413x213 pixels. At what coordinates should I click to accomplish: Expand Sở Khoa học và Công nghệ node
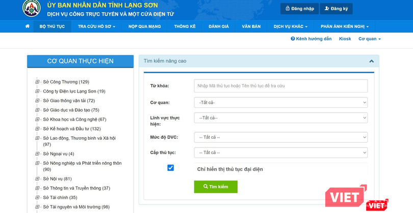pyautogui.click(x=37, y=119)
